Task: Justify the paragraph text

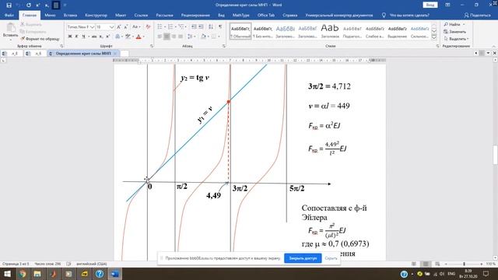Action: click(x=181, y=37)
